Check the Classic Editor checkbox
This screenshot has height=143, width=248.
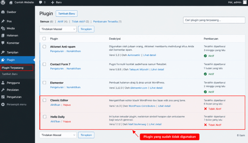click(x=44, y=100)
